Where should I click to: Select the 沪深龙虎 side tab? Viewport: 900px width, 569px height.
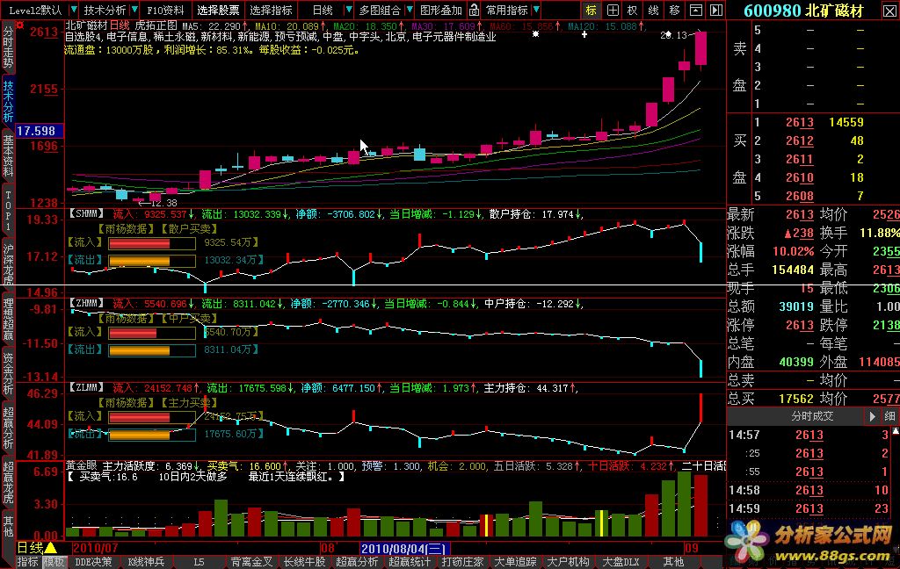pos(8,264)
